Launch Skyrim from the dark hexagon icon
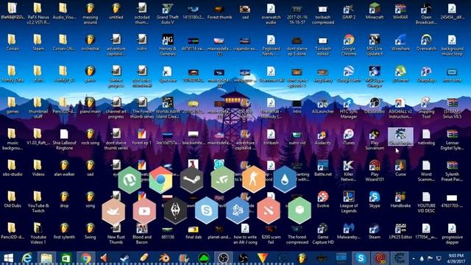 [x=175, y=211]
